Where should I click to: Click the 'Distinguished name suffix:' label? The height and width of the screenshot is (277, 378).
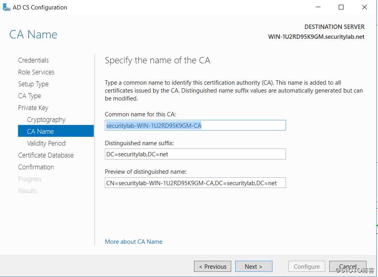pos(139,143)
